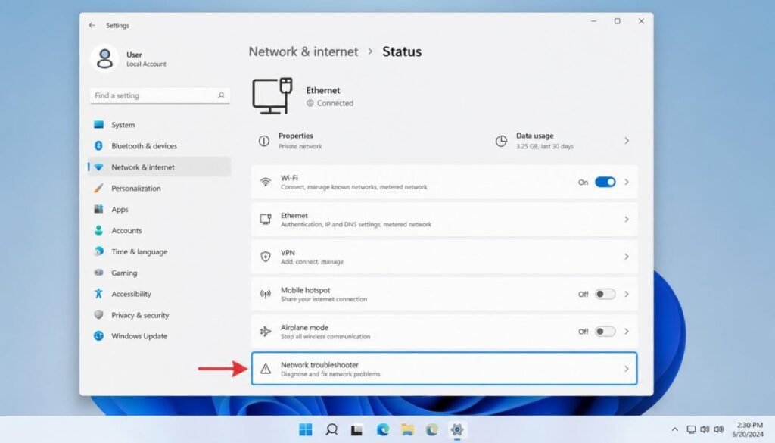Screen dimensions: 775x443
Task: Open Properties Private network
Action: point(300,141)
